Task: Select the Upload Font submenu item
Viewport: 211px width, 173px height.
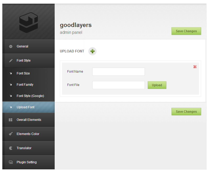Action: [x=28, y=107]
